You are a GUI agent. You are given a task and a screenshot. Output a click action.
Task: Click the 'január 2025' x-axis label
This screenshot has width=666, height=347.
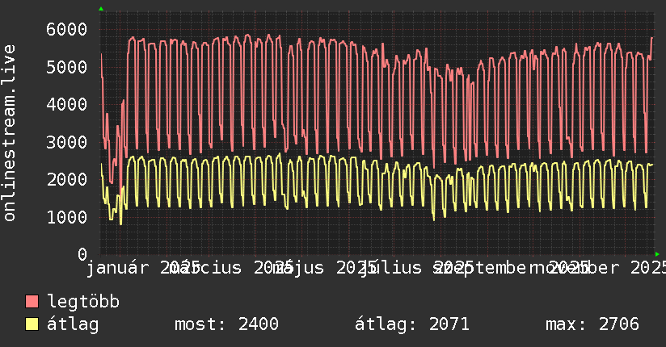point(144,268)
